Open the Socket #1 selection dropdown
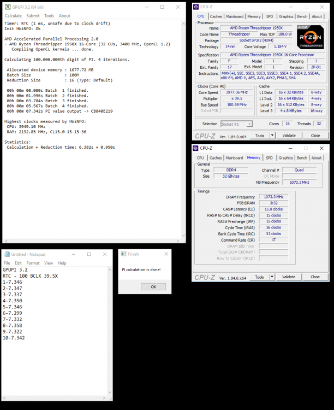 [x=237, y=124]
